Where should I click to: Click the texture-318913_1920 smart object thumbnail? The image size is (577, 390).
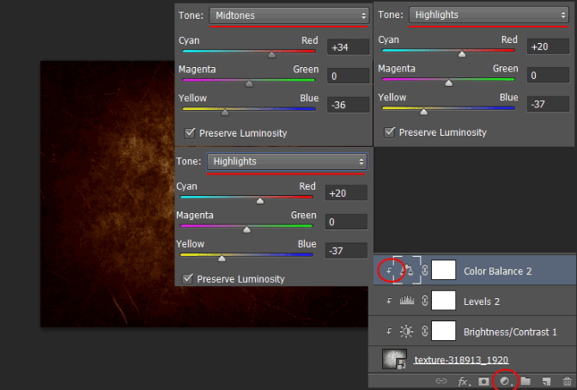(x=394, y=359)
